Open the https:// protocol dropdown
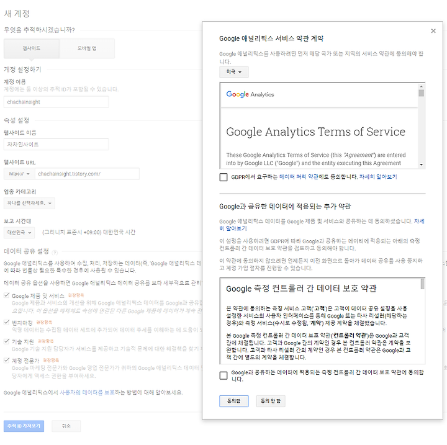Screen dimensions: 447x445 point(19,174)
